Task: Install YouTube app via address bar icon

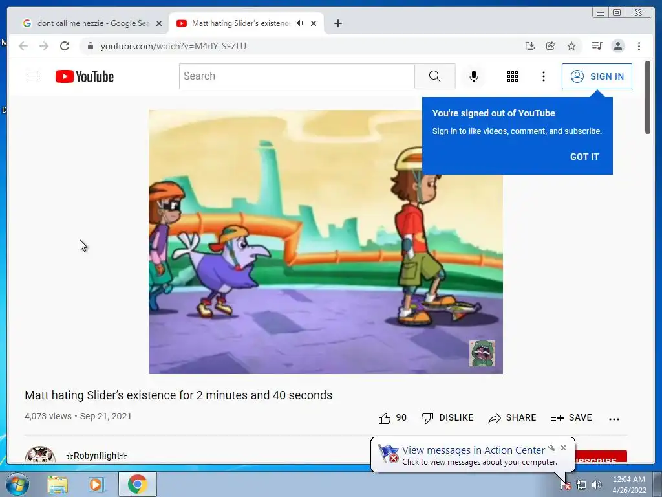Action: [530, 46]
